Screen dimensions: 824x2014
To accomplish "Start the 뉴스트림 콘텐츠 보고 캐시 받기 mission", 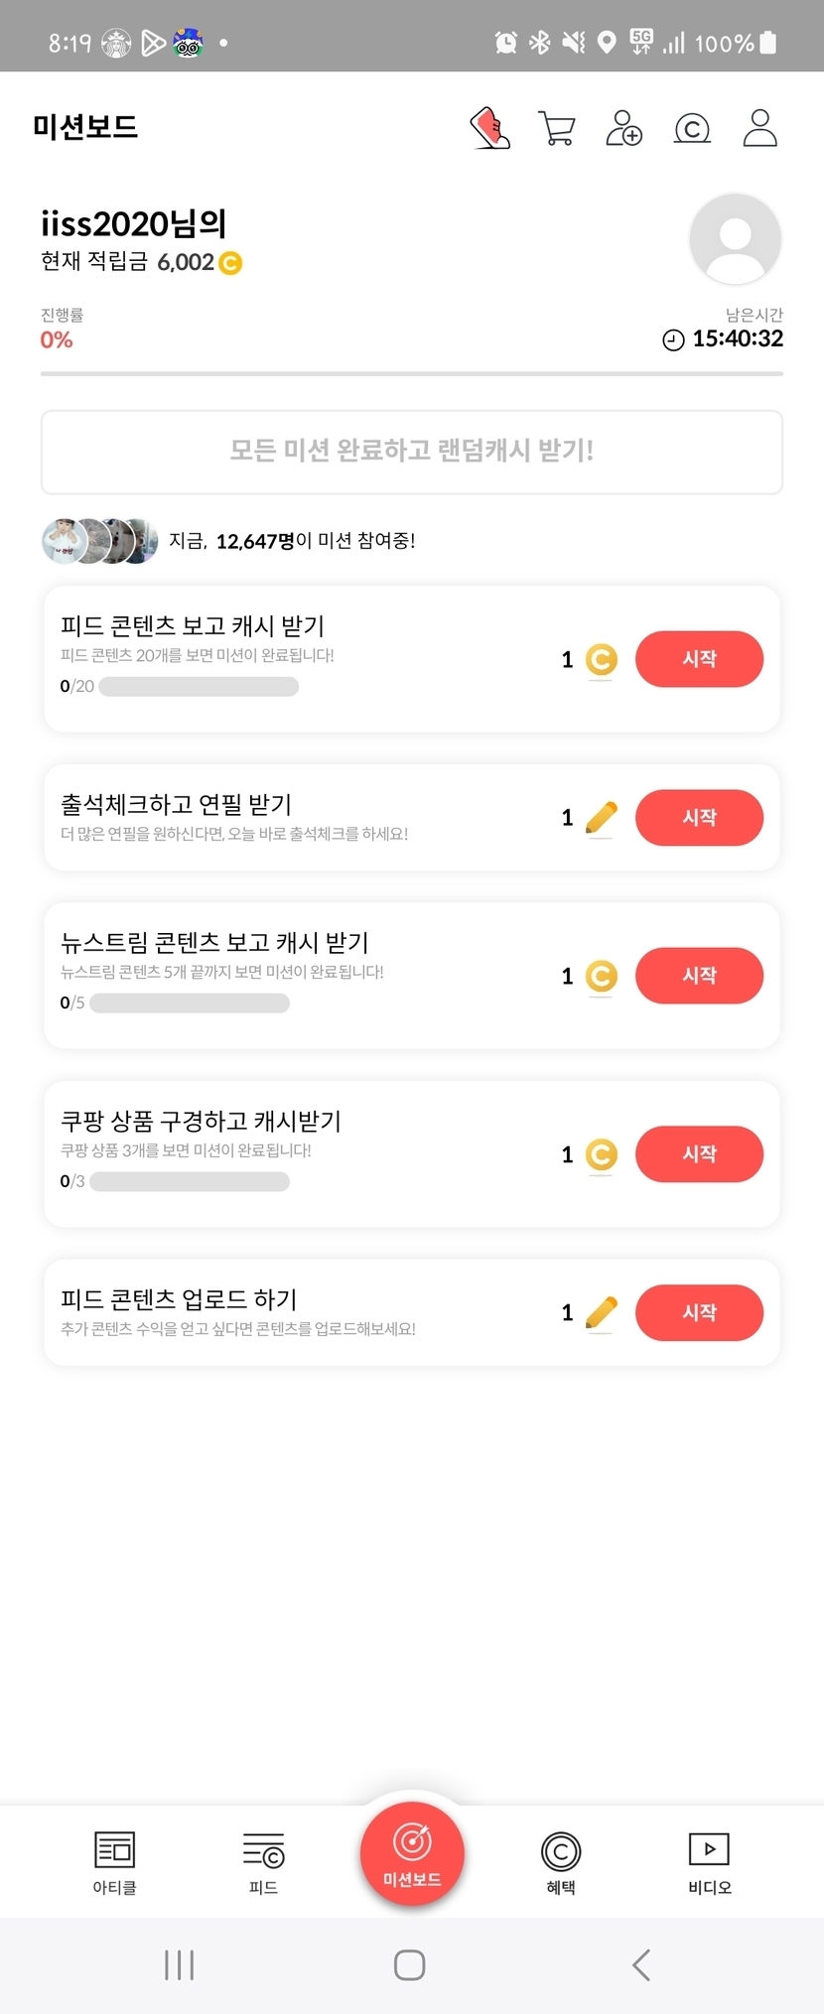I will [699, 976].
